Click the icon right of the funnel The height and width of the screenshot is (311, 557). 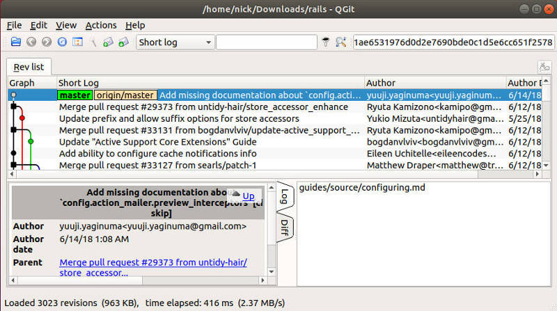pyautogui.click(x=340, y=42)
